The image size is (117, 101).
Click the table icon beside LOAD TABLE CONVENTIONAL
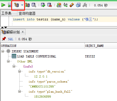(x=14, y=56)
